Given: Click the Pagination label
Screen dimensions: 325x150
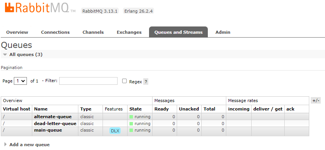Looking at the screenshot, I should [12, 68].
